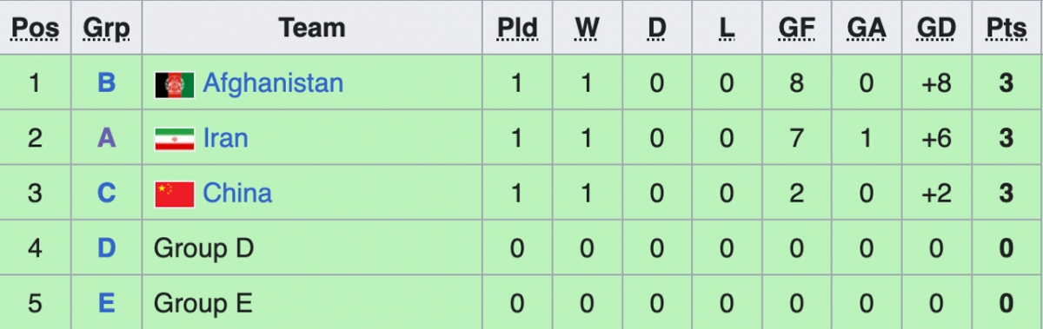Screen dimensions: 1043x329
Task: Follow the Group E link in Grp column
Action: coord(106,303)
